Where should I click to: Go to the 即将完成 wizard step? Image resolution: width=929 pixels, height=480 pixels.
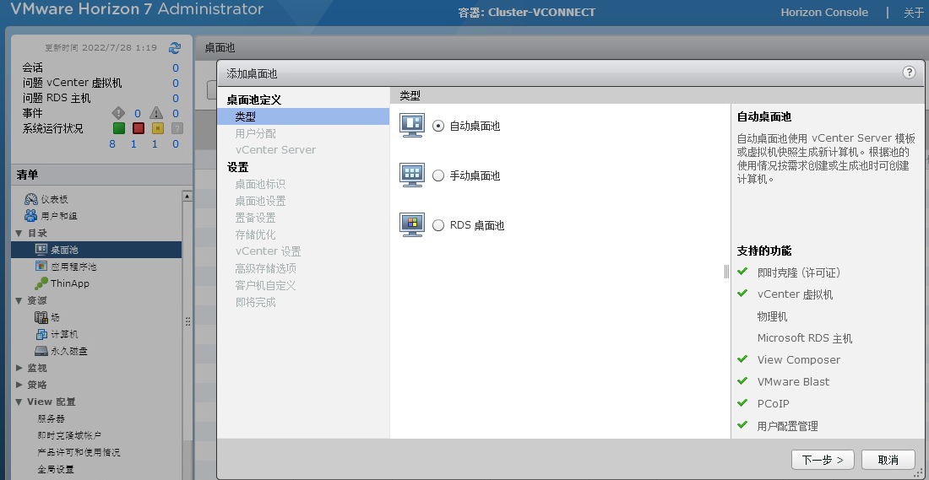255,303
